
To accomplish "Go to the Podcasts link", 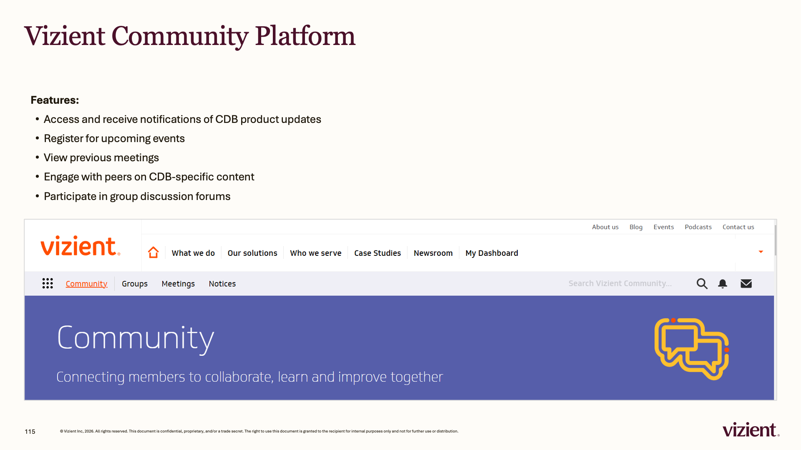I will coord(698,227).
